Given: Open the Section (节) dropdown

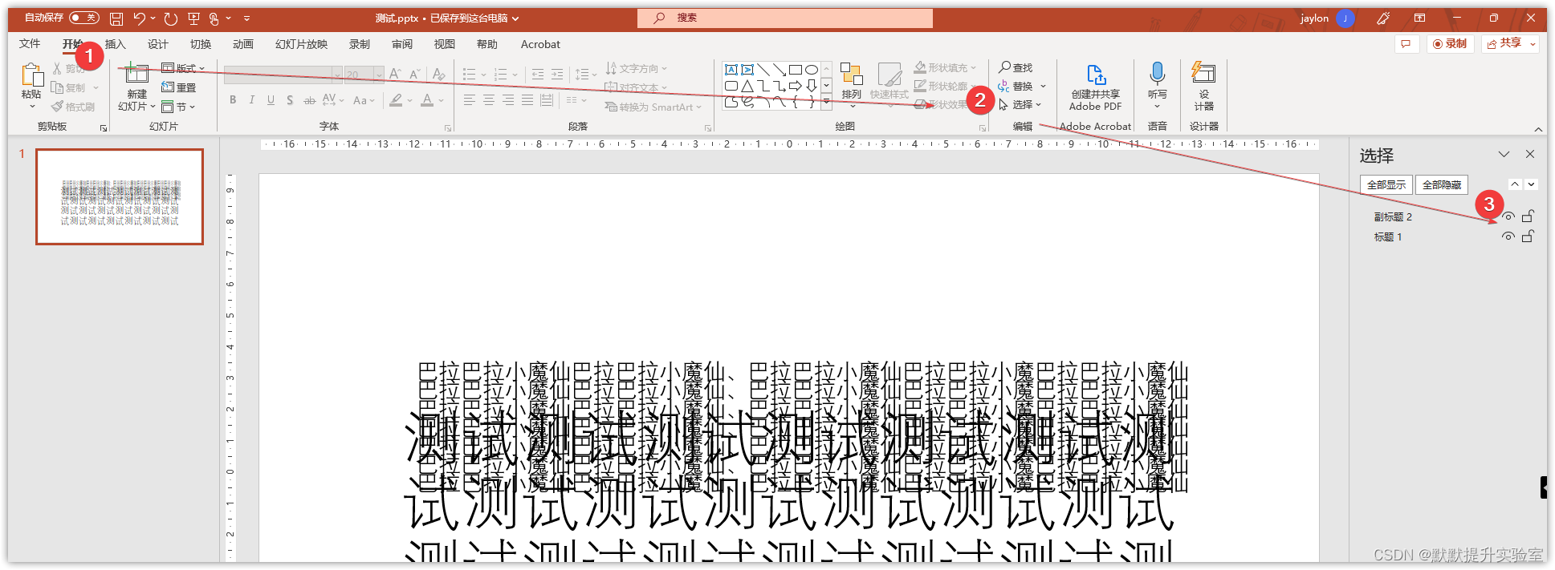Looking at the screenshot, I should [x=178, y=107].
